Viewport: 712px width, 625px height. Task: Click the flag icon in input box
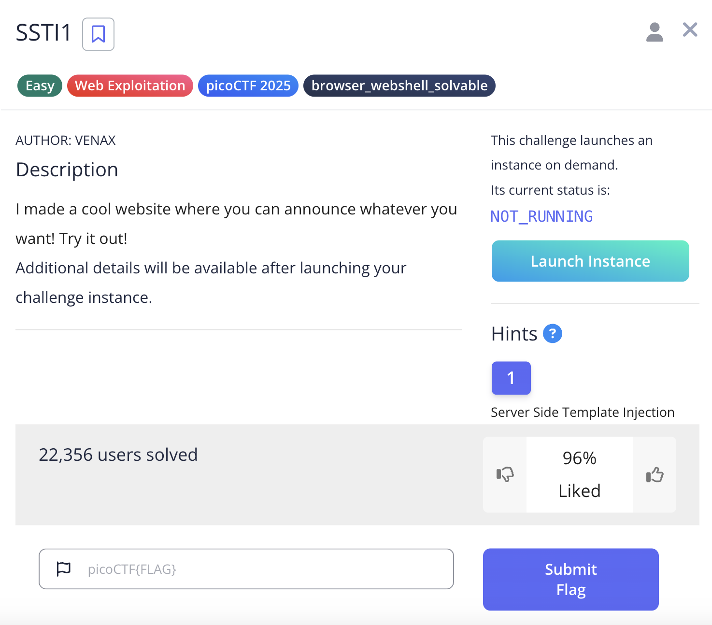(x=64, y=569)
